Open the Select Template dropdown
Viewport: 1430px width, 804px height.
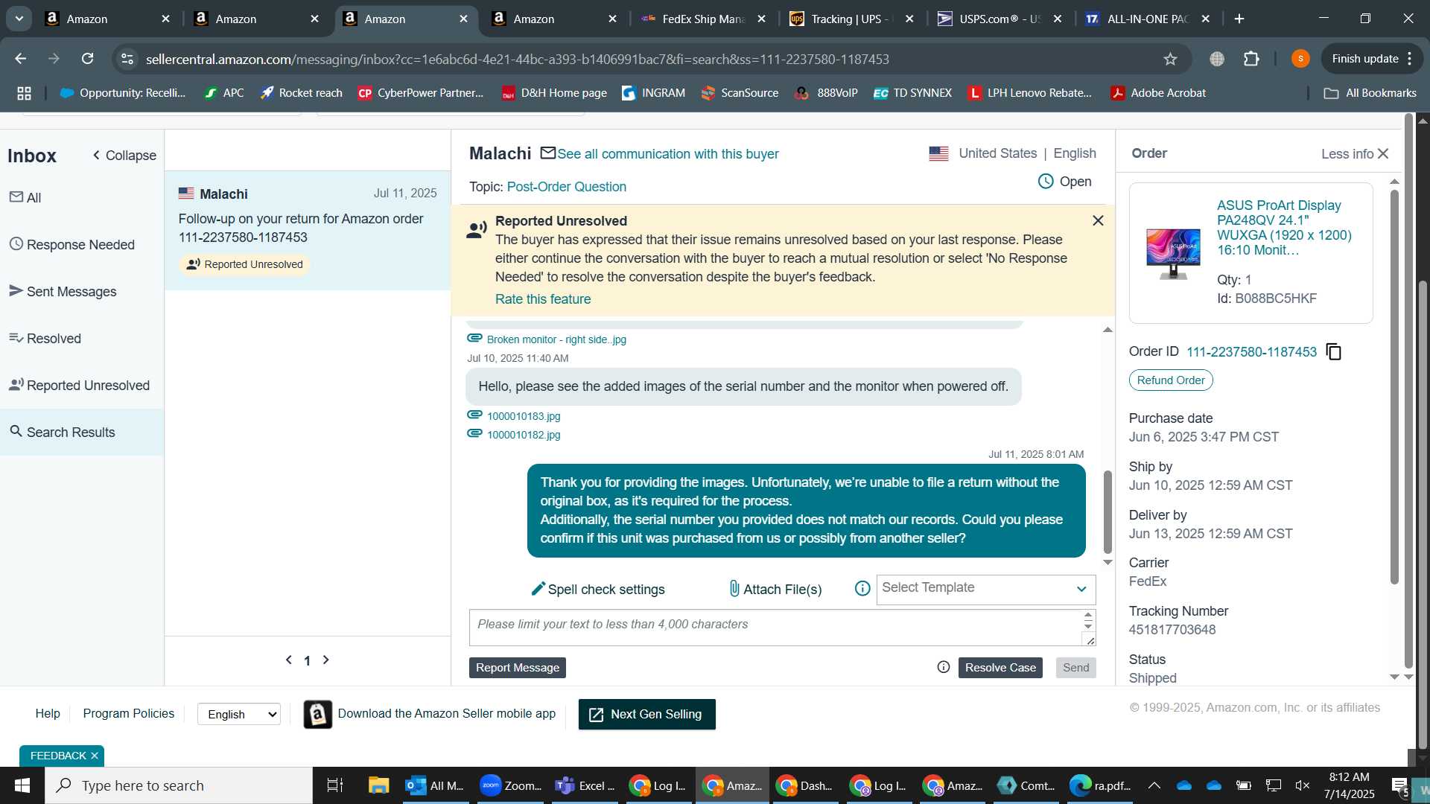(x=985, y=589)
